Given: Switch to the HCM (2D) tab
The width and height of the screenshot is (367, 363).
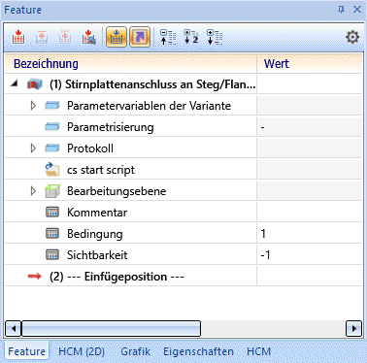Looking at the screenshot, I should point(82,351).
